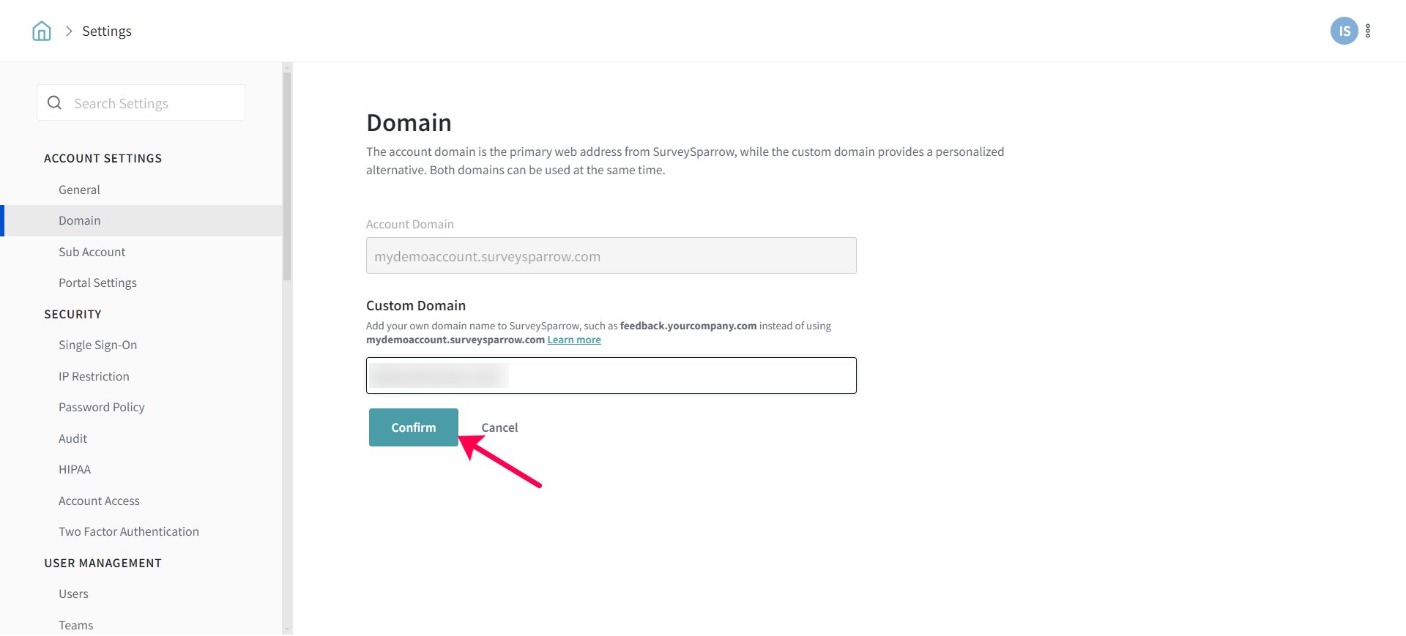Open Two Factor Authentication page
Image resolution: width=1406 pixels, height=636 pixels.
[x=129, y=531]
